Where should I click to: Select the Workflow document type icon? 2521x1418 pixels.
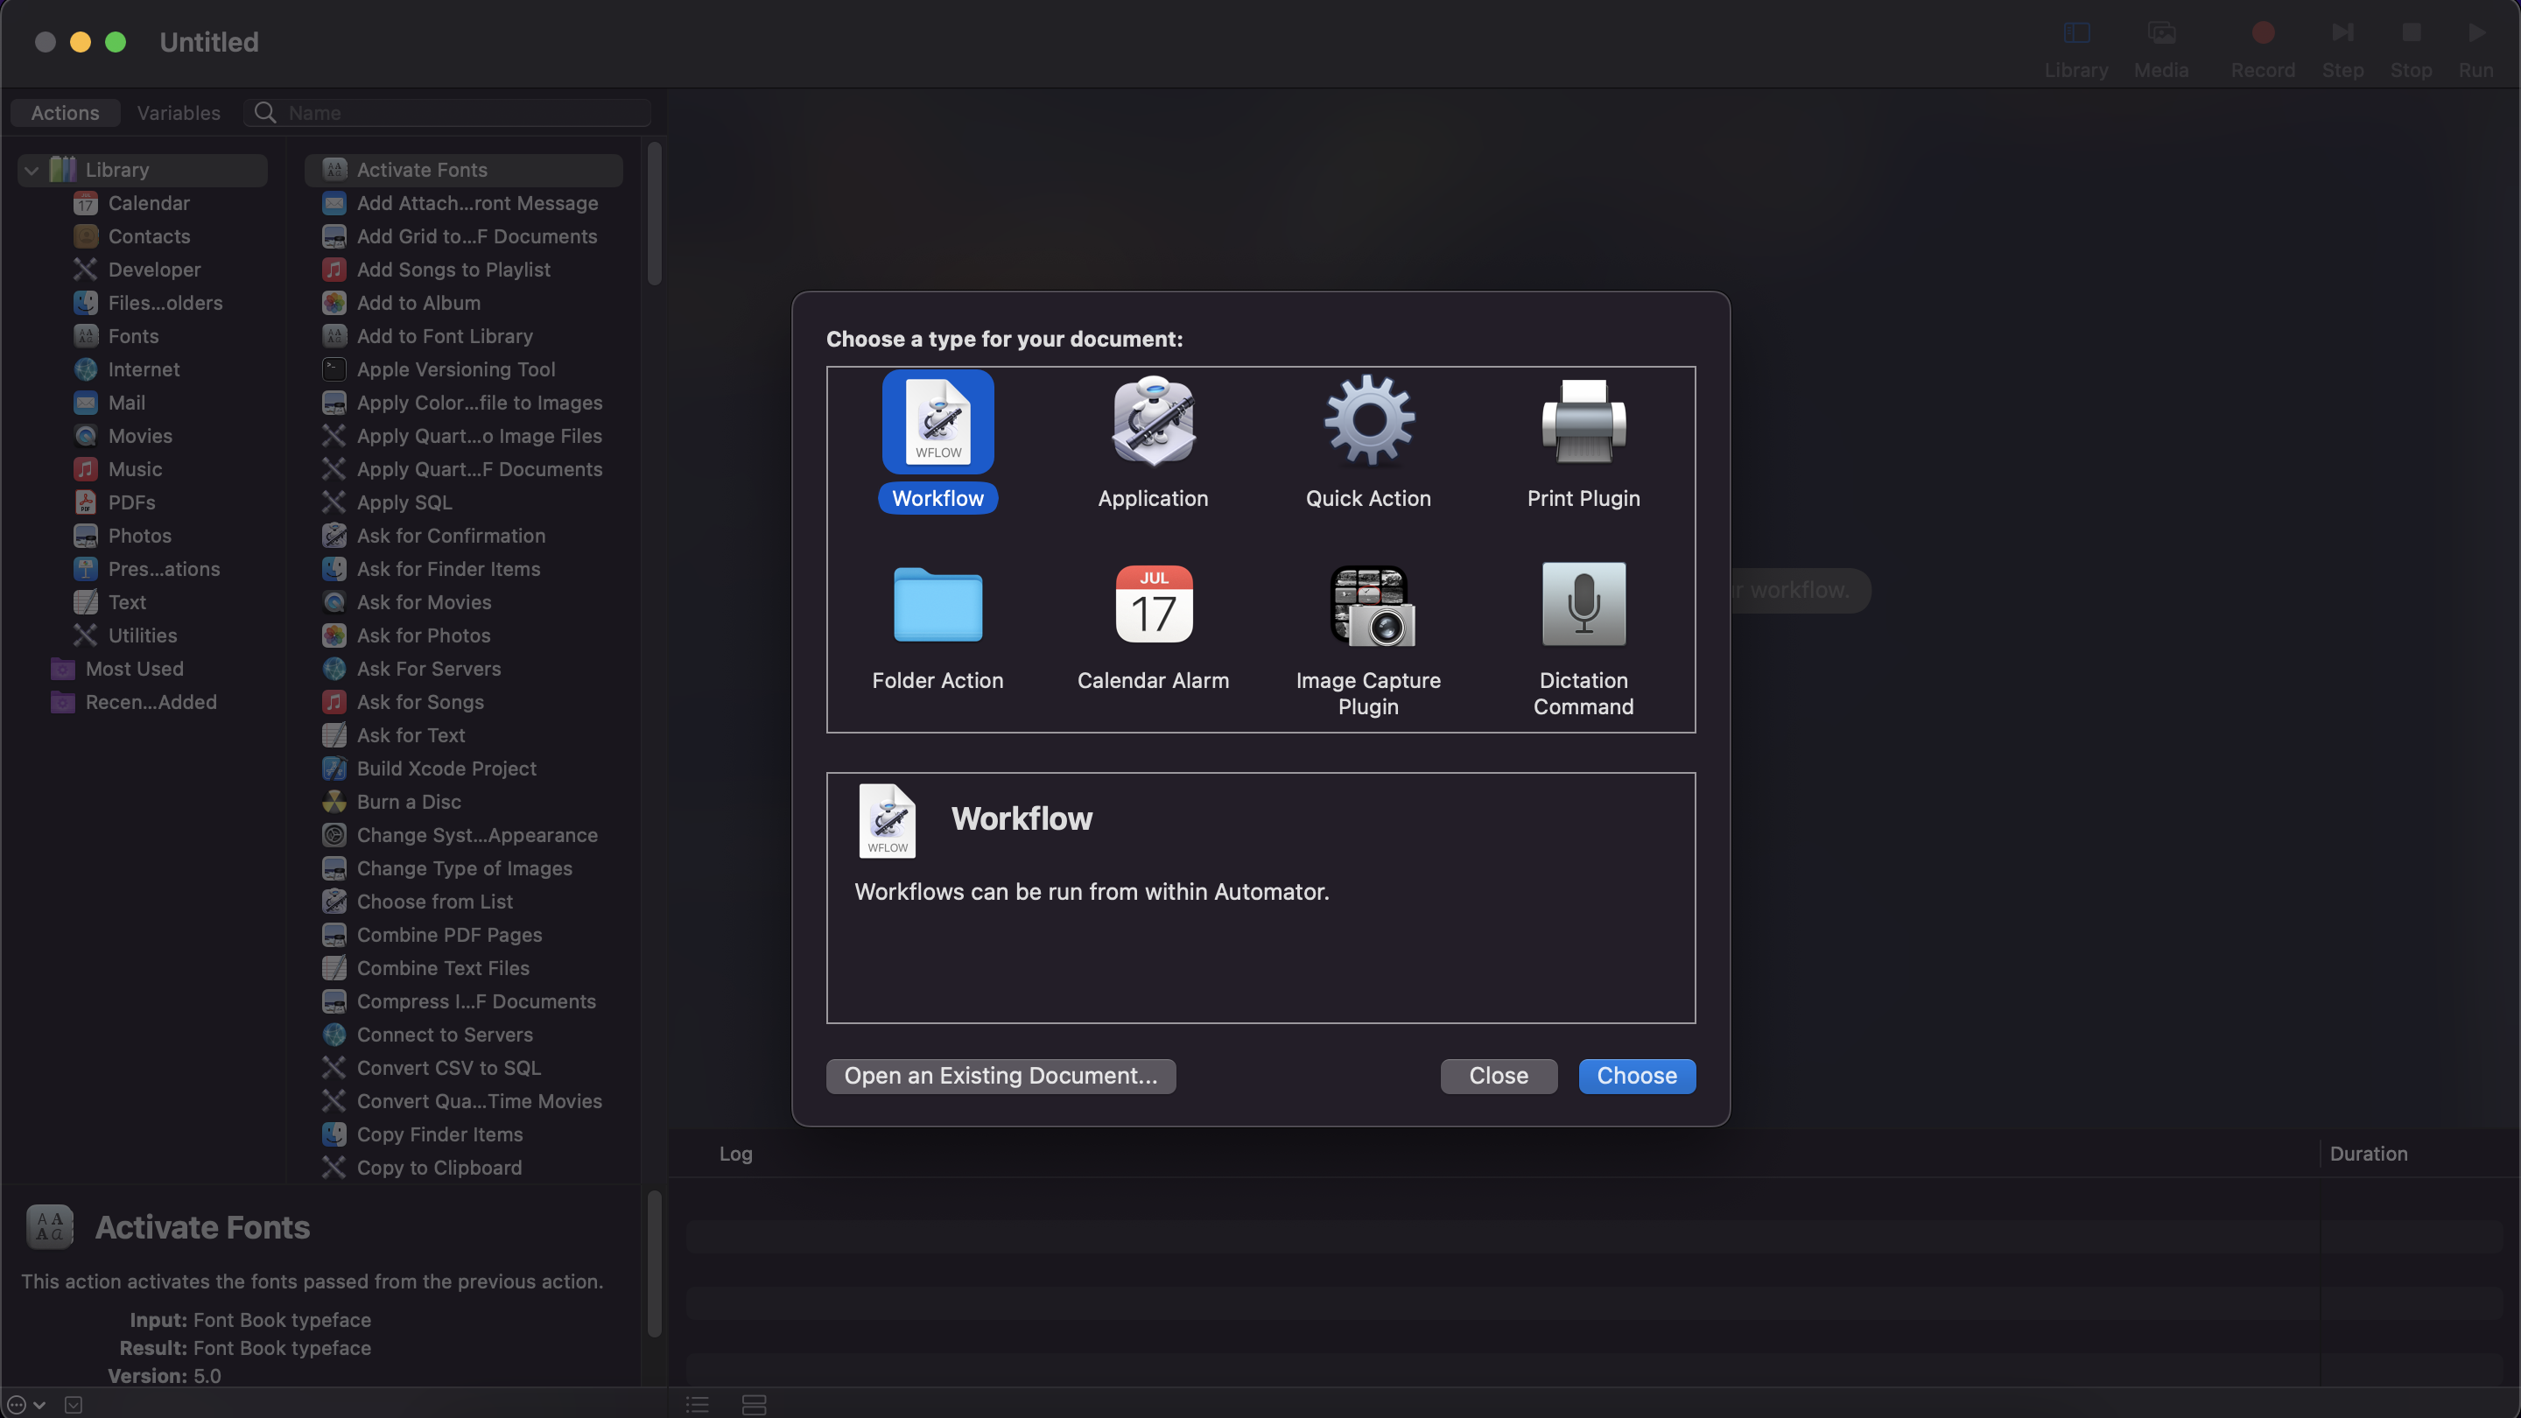tap(937, 422)
